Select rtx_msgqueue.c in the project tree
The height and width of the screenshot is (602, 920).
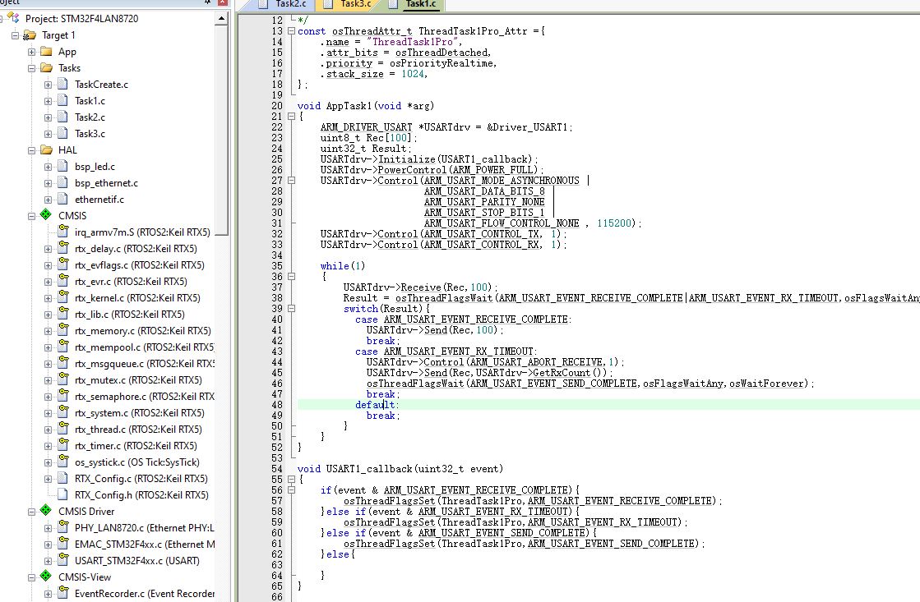click(145, 364)
